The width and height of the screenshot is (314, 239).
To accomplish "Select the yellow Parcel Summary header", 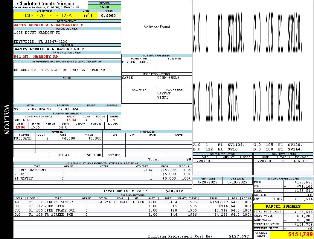I will point(283,206).
